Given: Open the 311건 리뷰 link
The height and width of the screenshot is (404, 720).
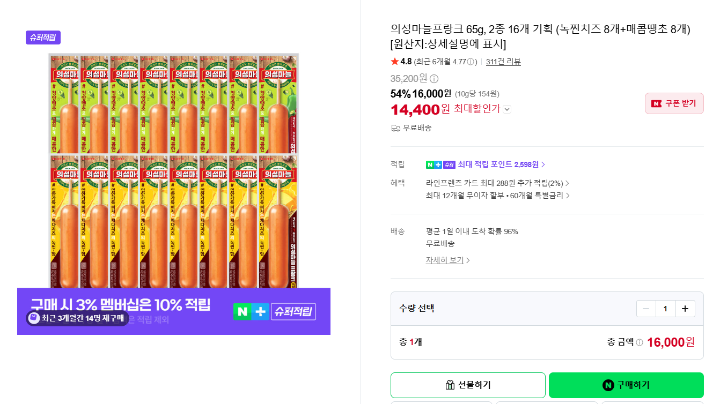Looking at the screenshot, I should [x=503, y=62].
